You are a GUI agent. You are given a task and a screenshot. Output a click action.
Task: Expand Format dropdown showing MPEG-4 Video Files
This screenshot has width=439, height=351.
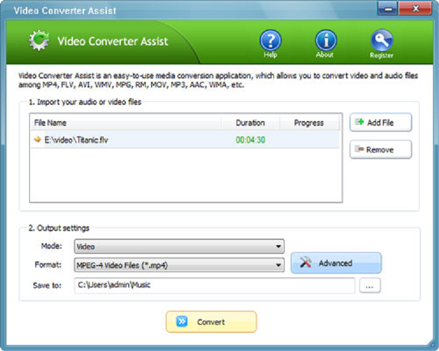pyautogui.click(x=179, y=265)
